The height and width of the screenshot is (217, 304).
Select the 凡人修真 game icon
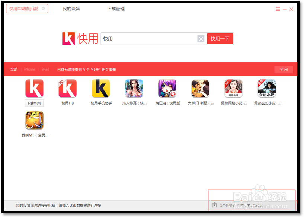pos(134,89)
